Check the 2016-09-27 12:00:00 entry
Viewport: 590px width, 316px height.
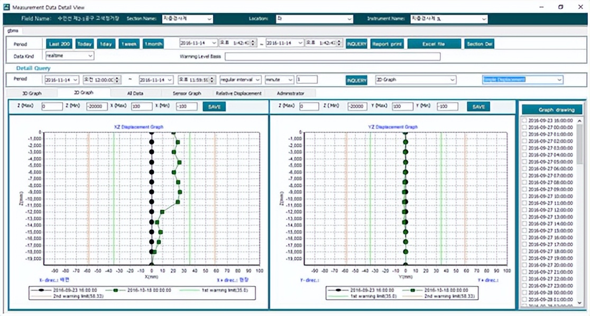pos(524,210)
